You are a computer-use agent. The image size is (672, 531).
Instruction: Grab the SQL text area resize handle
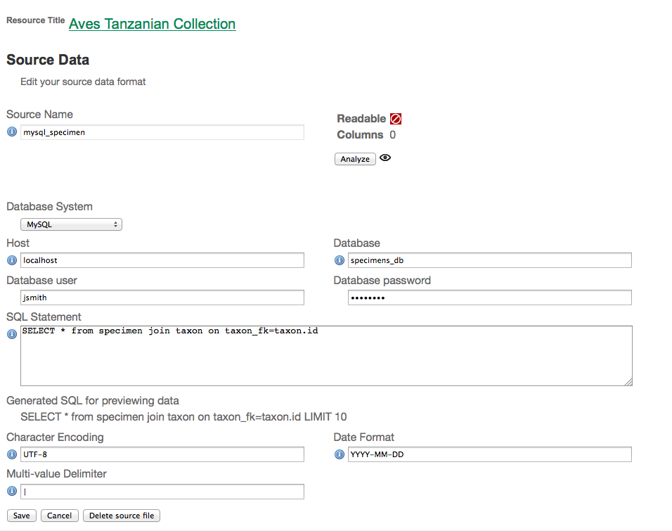pyautogui.click(x=628, y=382)
